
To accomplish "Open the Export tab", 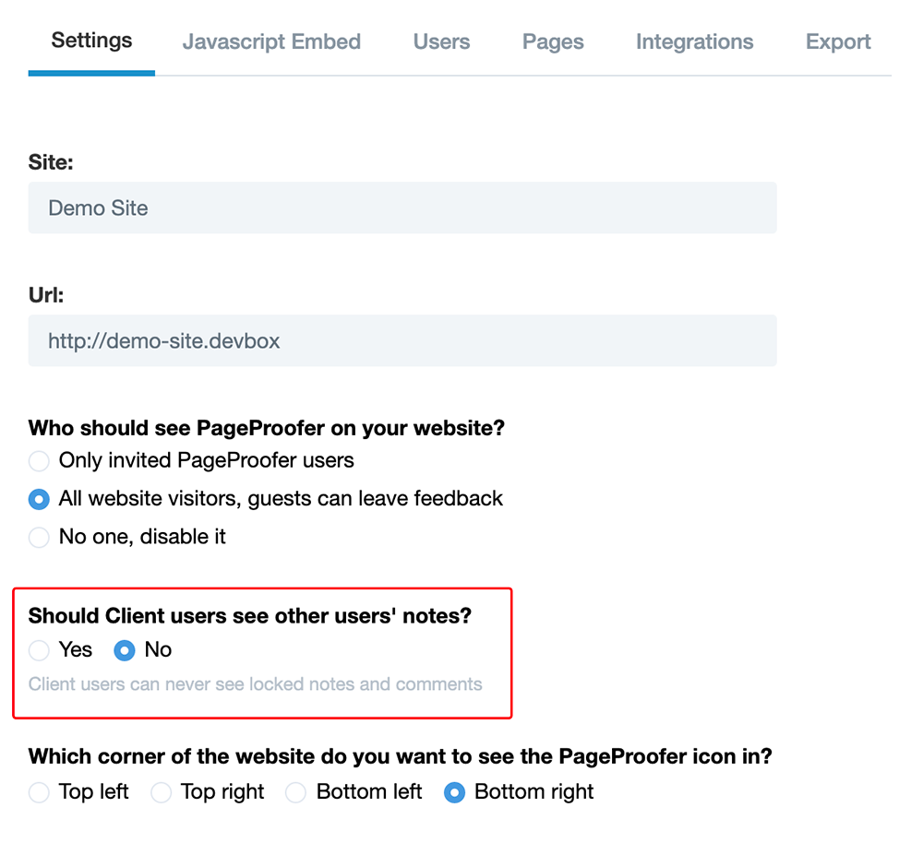I will tap(838, 42).
